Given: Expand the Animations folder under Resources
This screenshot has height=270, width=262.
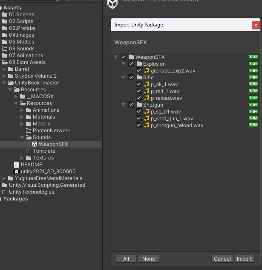Looking at the screenshot, I should coord(22,110).
